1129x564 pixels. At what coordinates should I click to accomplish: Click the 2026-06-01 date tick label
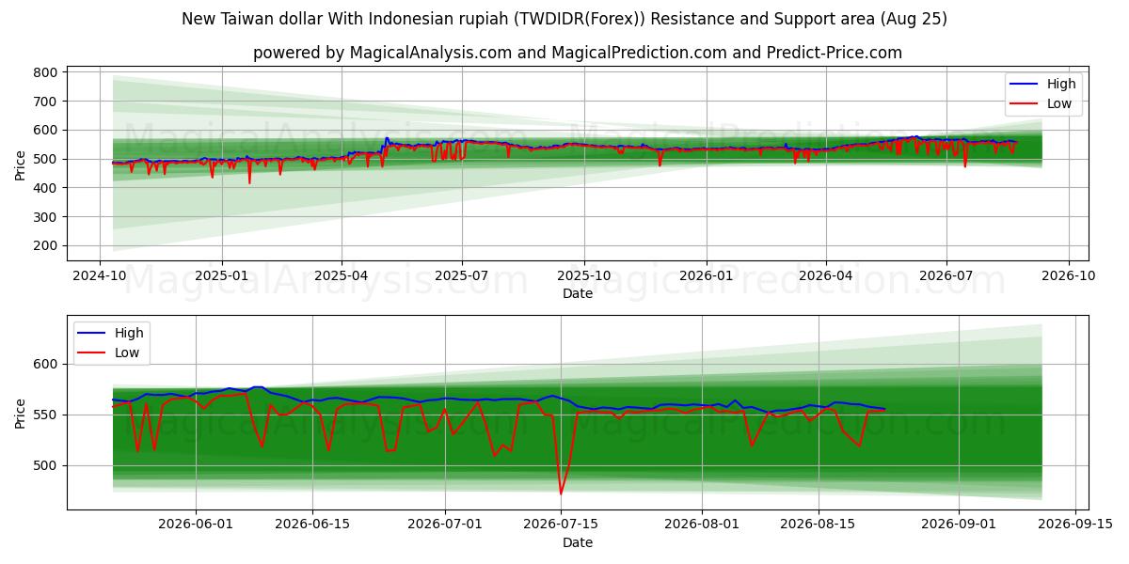click(x=195, y=525)
